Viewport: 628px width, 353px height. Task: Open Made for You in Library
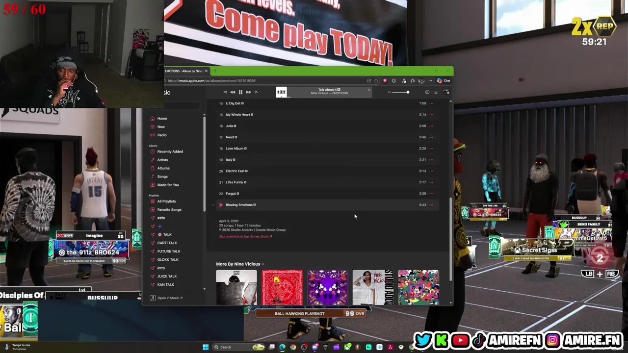pyautogui.click(x=168, y=185)
